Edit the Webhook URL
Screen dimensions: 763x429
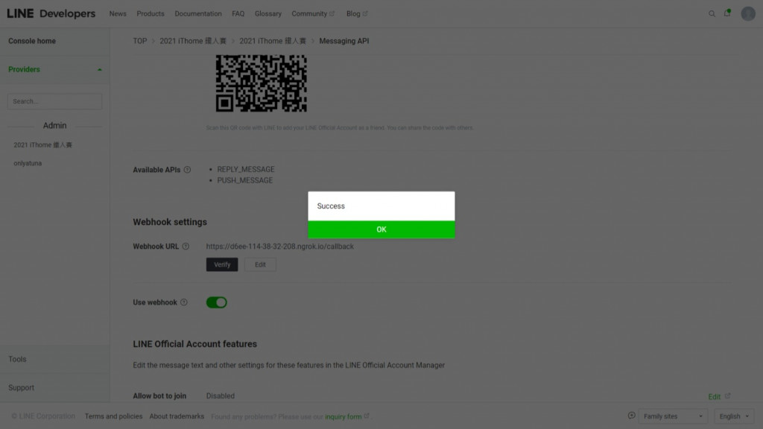pos(260,264)
